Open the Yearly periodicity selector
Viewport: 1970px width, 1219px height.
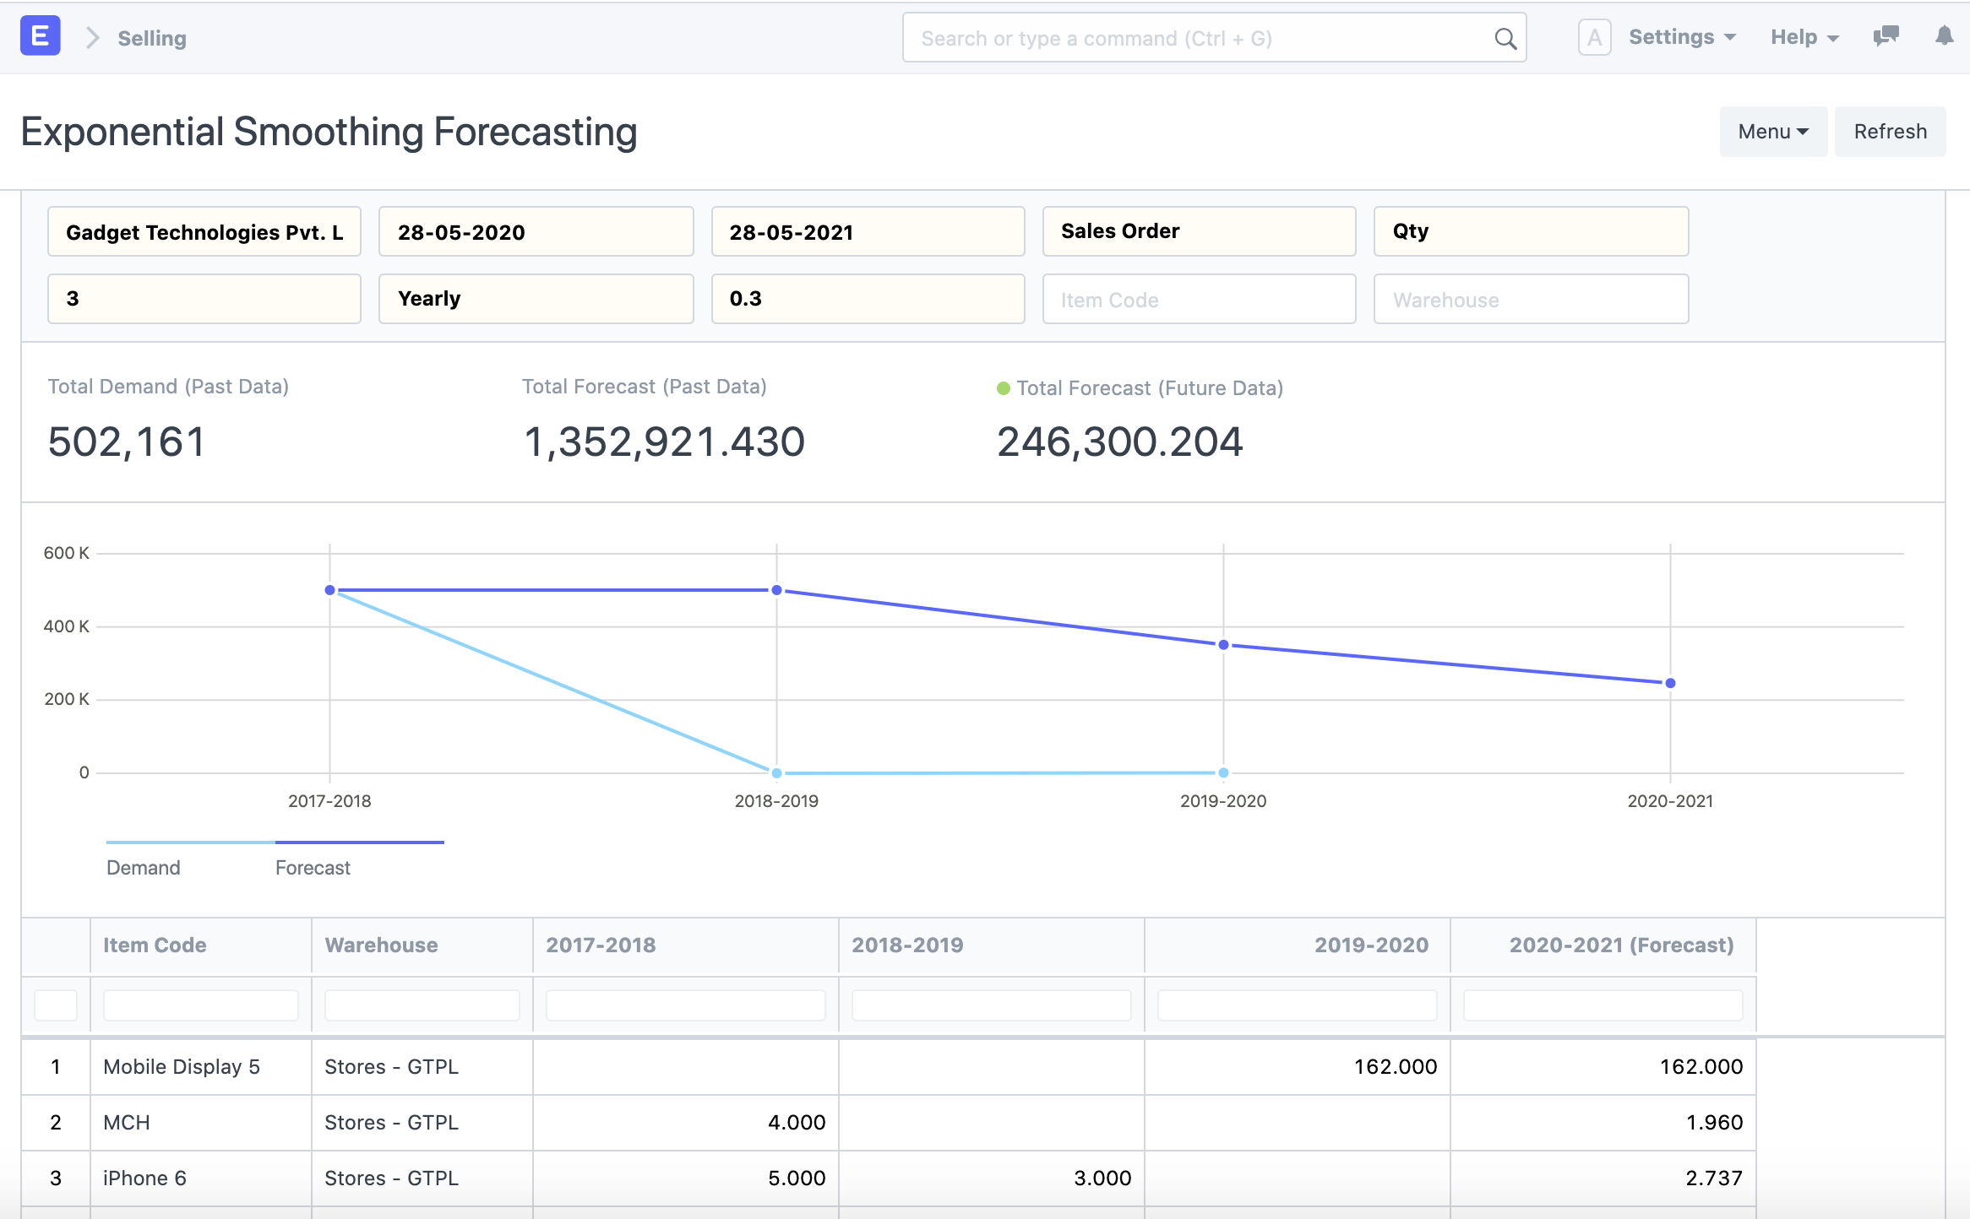coord(536,298)
